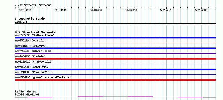Click the nsv589208 (Cooper2011) variant label
Screen dimensions: 223x100
point(32,67)
